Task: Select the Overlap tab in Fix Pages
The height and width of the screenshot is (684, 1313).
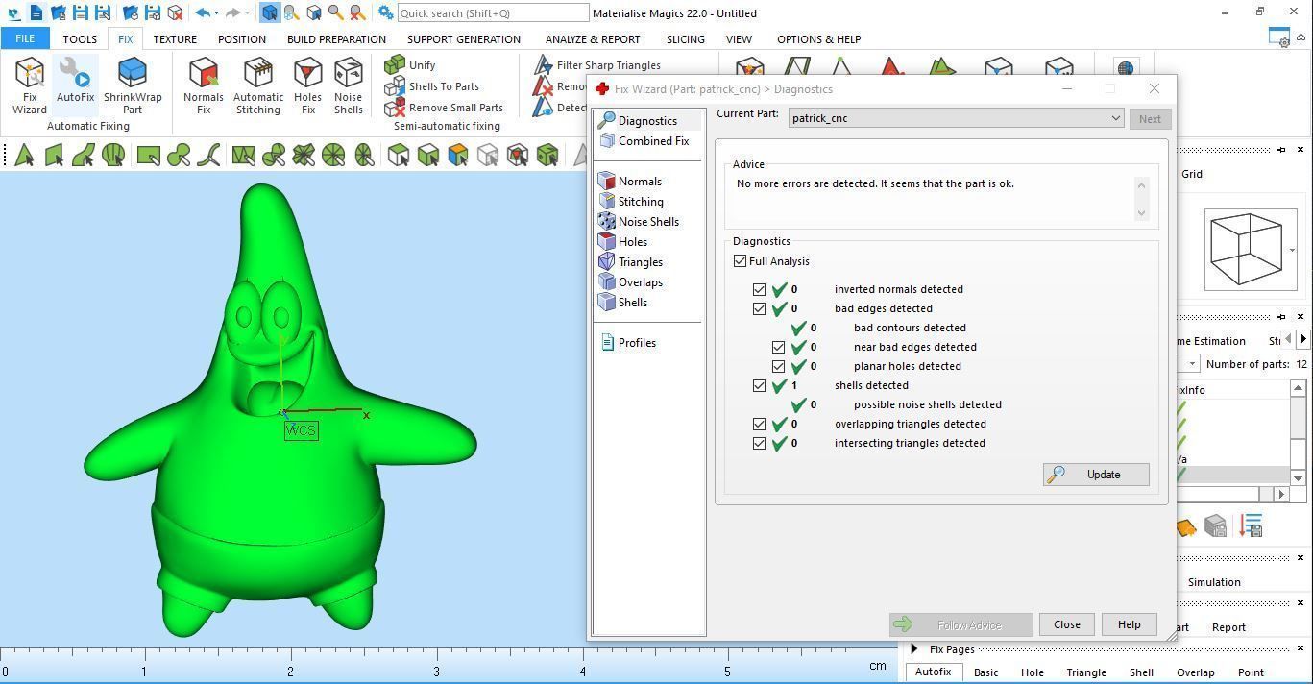Action: (1195, 672)
